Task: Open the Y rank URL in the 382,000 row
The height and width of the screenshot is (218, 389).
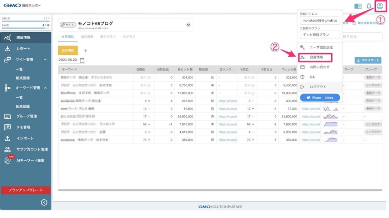Action: pyautogui.click(x=311, y=140)
